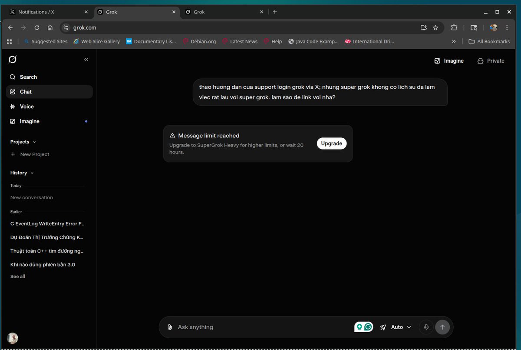521x350 pixels.
Task: Open the New conversation history entry
Action: [x=32, y=197]
